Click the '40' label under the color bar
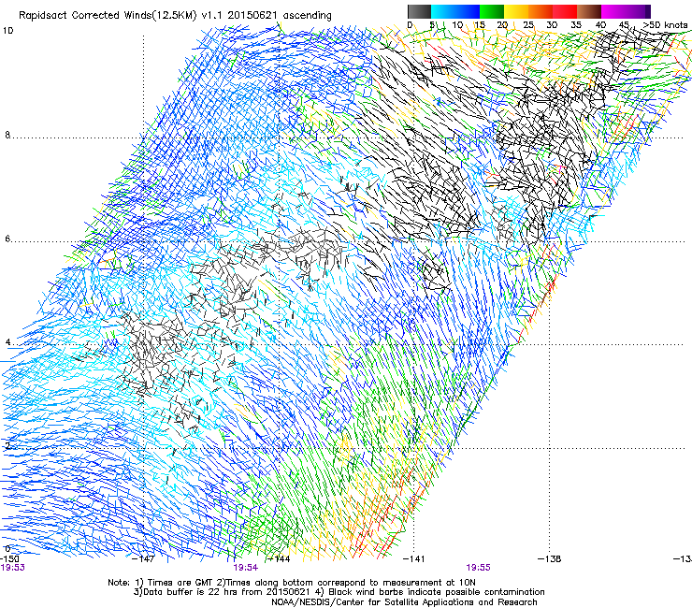Screen dimensions: 692x608 (x=600, y=24)
